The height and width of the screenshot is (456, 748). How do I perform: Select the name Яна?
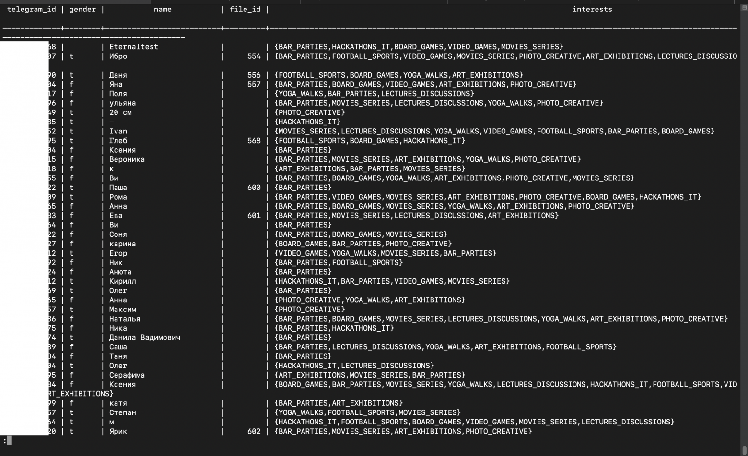[x=116, y=84]
